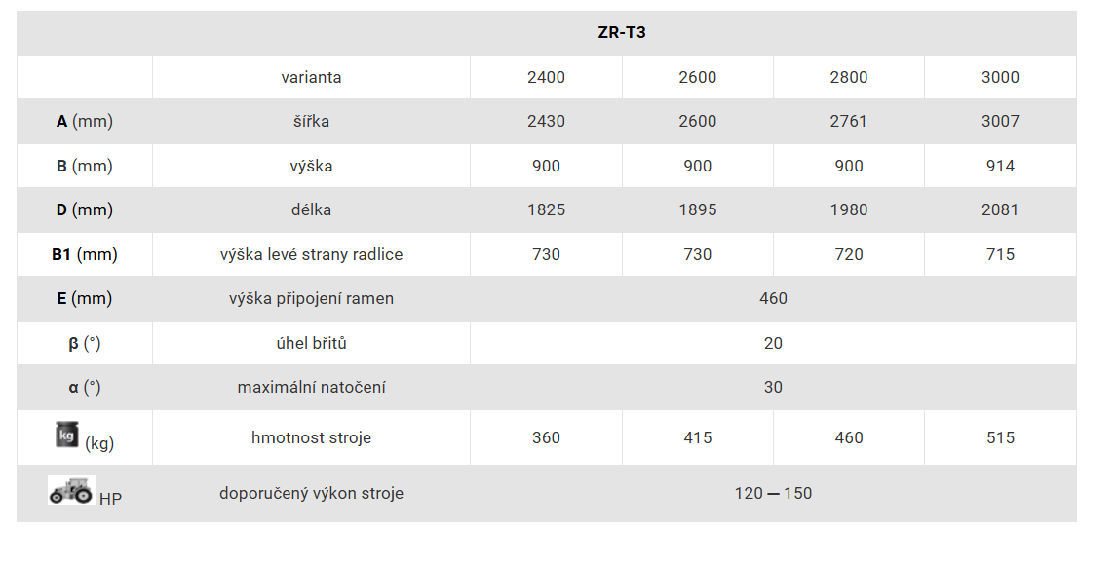Select the α (°) parameter cell
The image size is (1116, 569).
85,388
